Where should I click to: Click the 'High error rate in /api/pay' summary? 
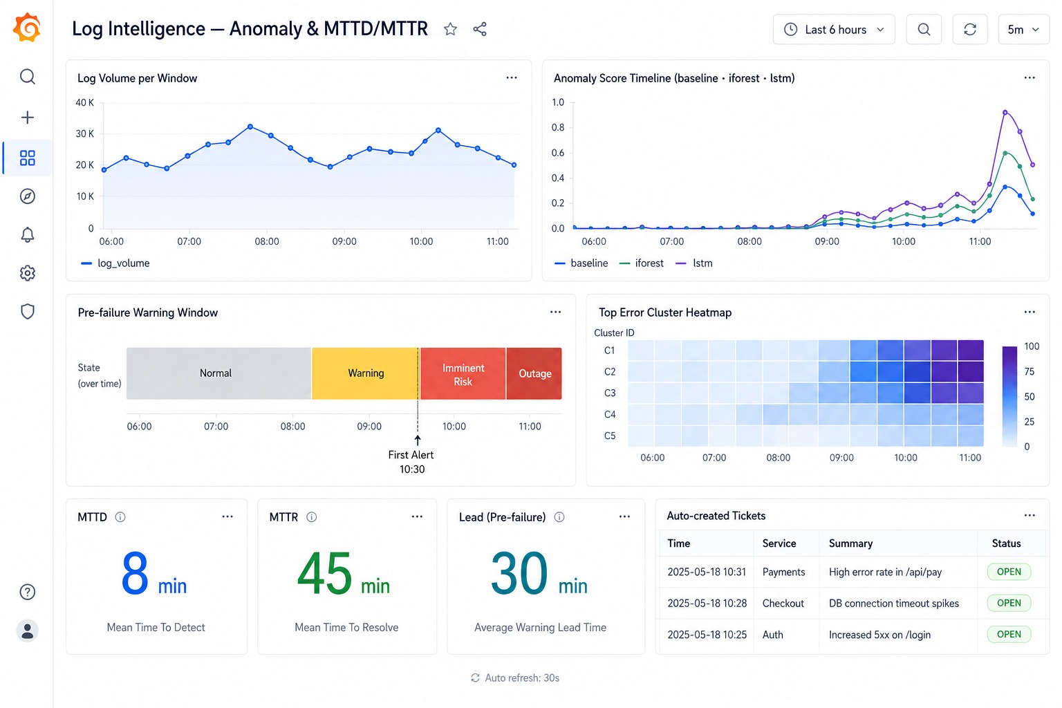(885, 572)
